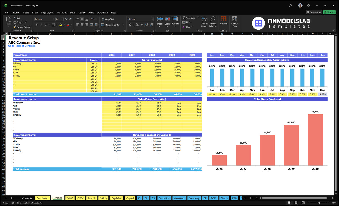Viewport: 339px width, 206px height.
Task: Open the Data ribbon tab
Action: [x=72, y=12]
